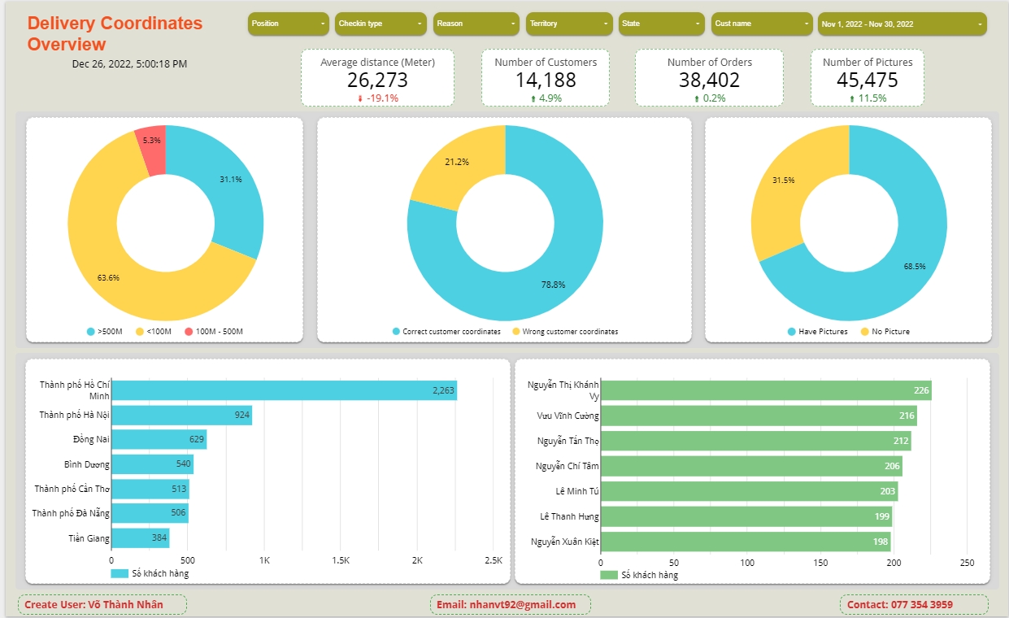Click the Lê Minh Tú axis label
Viewport: 1009px width, 618px height.
[577, 491]
